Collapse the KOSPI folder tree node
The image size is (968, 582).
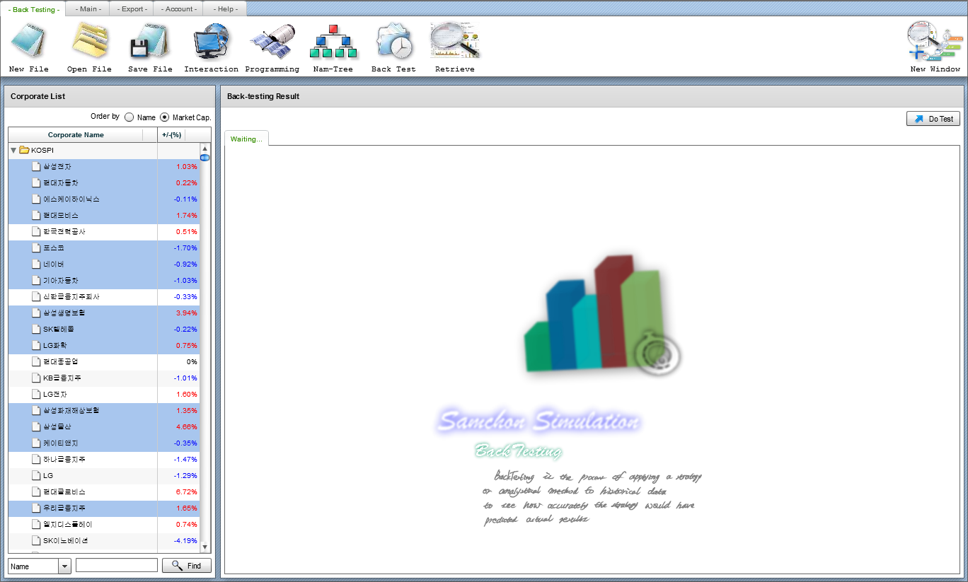(x=13, y=151)
